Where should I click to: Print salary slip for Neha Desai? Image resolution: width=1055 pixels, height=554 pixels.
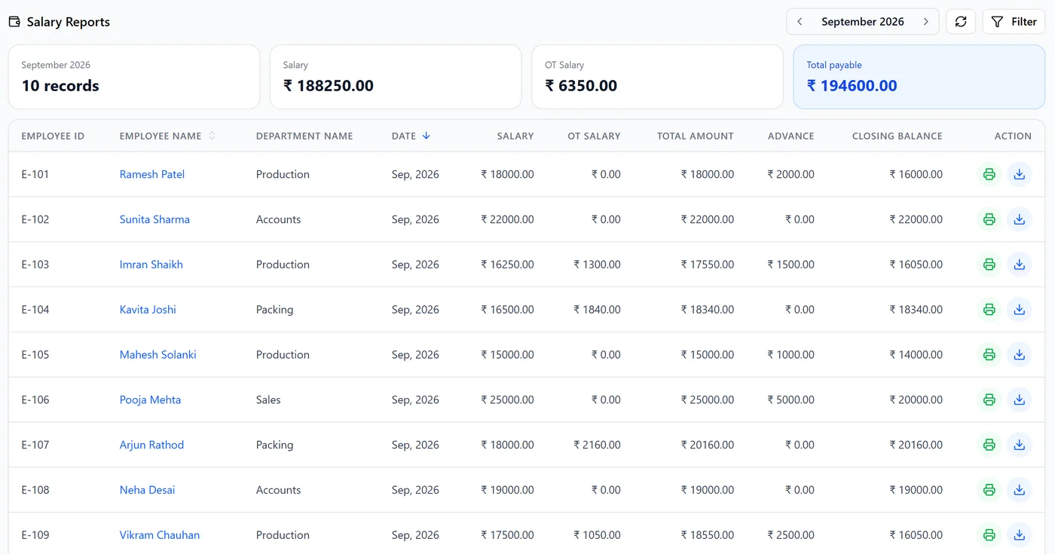click(x=989, y=490)
